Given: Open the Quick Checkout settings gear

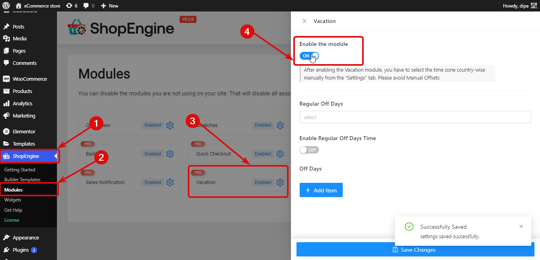Looking at the screenshot, I should [x=280, y=154].
